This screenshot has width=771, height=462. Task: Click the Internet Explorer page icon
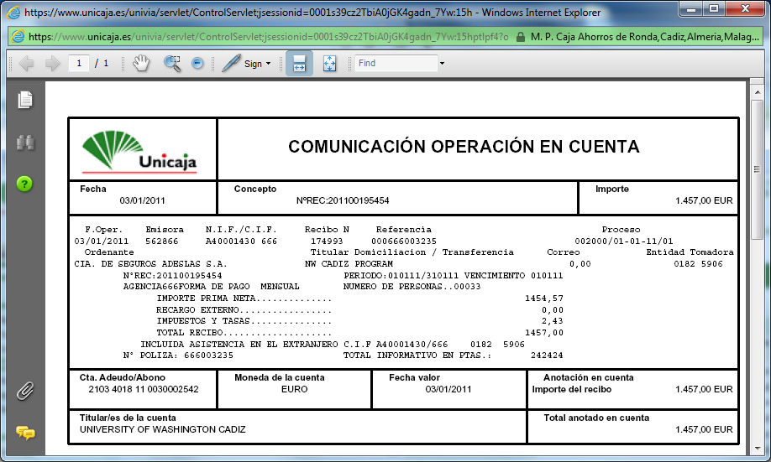pos(18,37)
